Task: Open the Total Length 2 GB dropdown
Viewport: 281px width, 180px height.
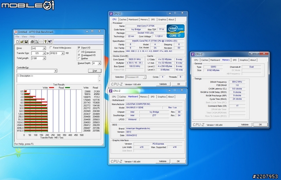Action: pyautogui.click(x=44, y=58)
